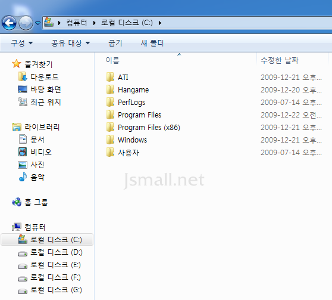Viewport: 332px width, 300px height.
Task: Click the 즐겨찾기 star icon
Action: (x=16, y=64)
